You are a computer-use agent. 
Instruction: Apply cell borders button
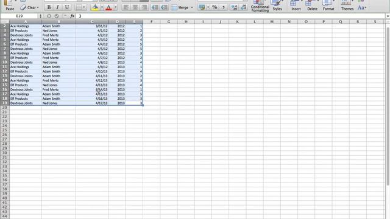point(79,7)
